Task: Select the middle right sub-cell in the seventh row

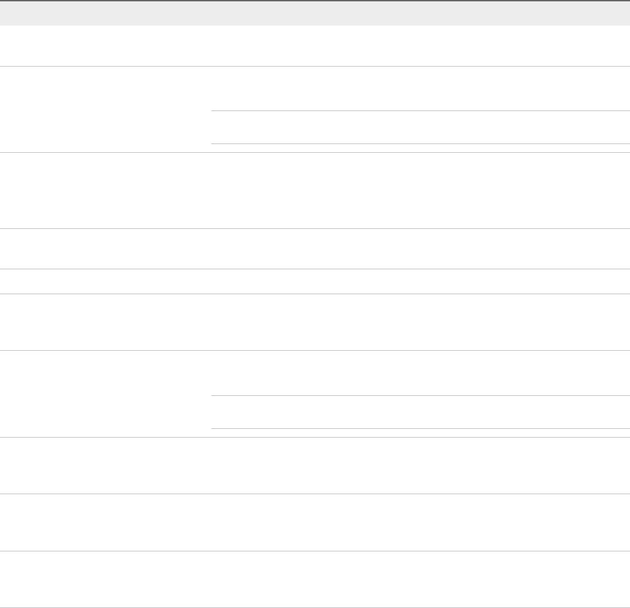Action: 420,412
